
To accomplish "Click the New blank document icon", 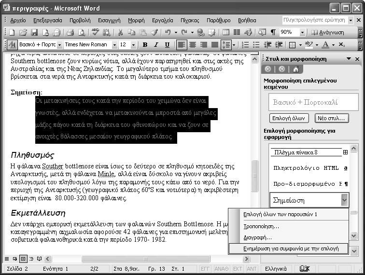I will pyautogui.click(x=12, y=32).
